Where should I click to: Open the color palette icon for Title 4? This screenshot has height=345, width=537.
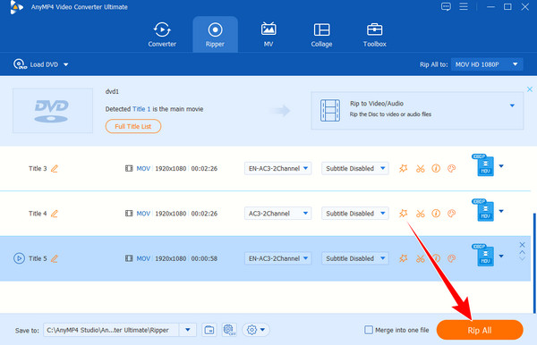tap(452, 214)
